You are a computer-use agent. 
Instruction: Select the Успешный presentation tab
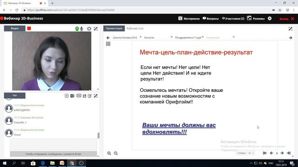pos(213,38)
